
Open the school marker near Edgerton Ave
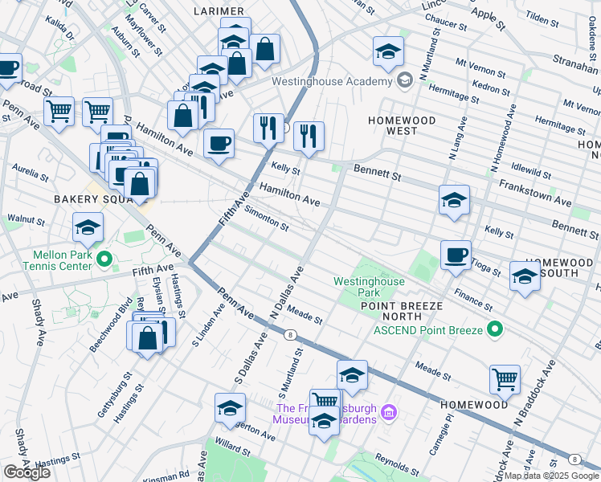click(x=231, y=410)
